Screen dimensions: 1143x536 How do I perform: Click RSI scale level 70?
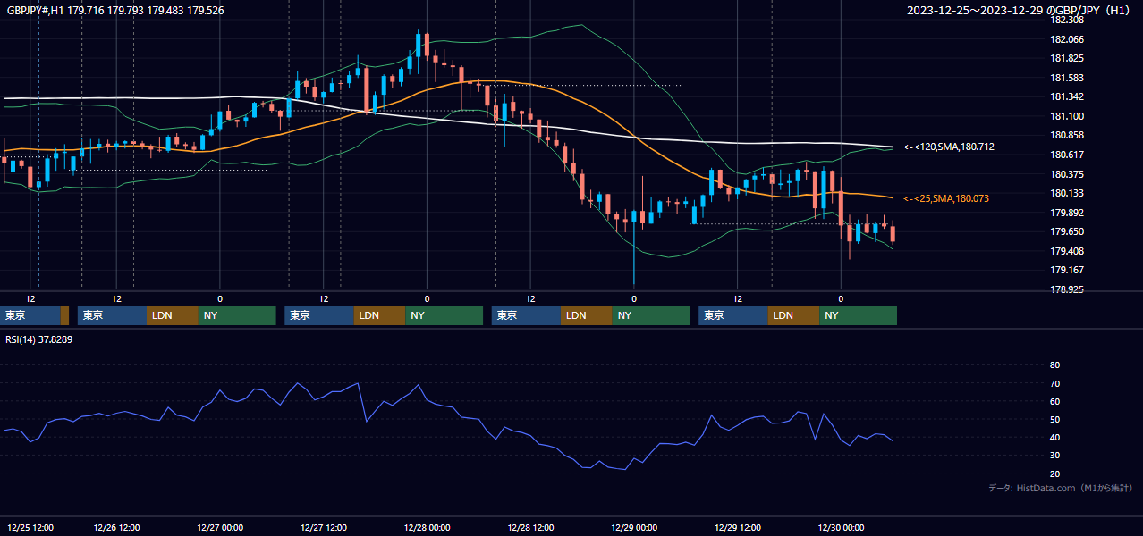click(1054, 383)
